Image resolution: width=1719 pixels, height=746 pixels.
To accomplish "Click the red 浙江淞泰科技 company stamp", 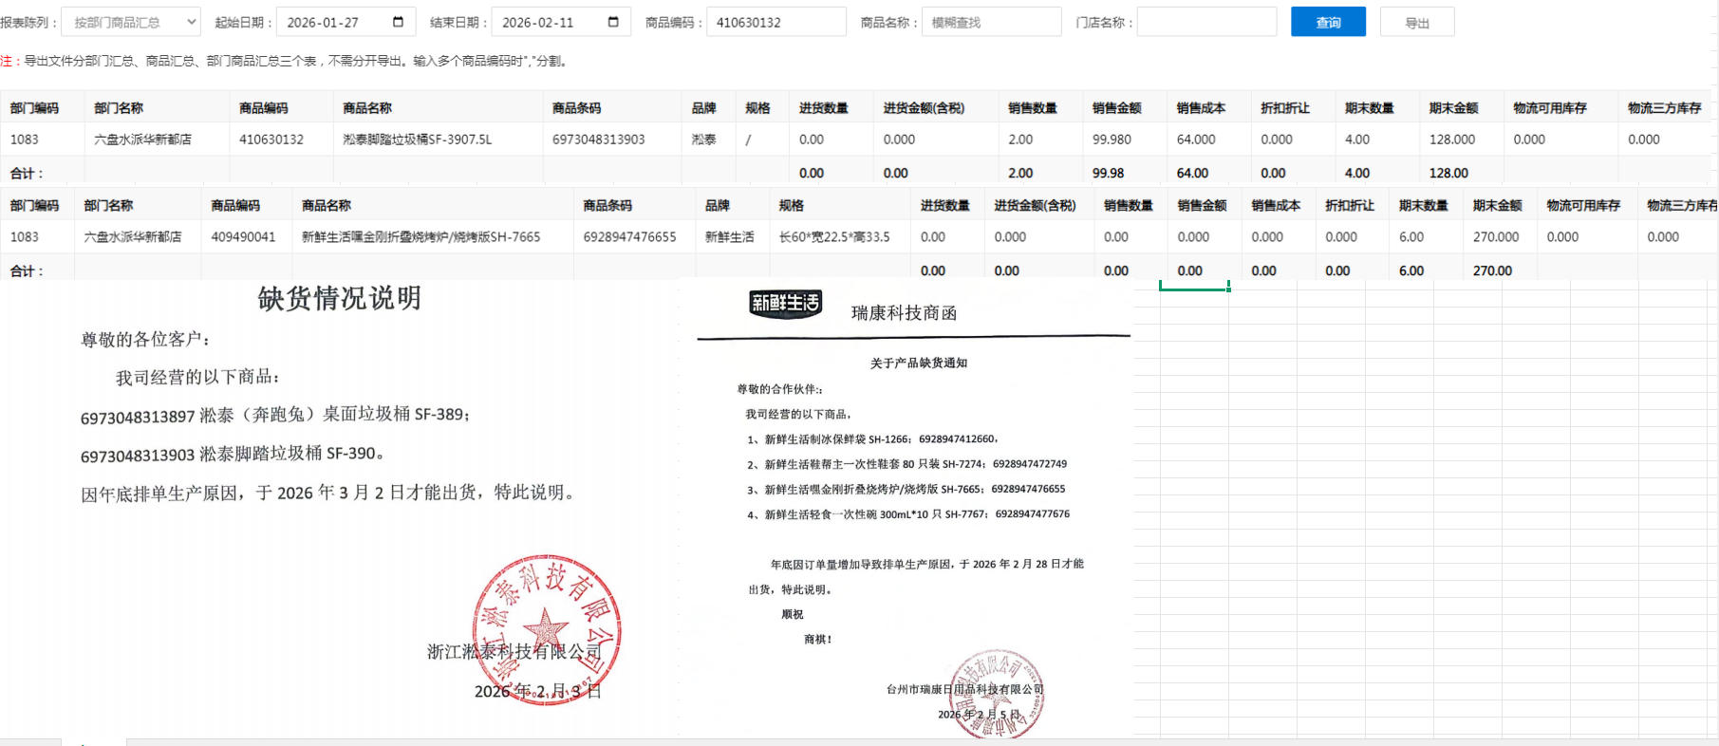I will [547, 628].
